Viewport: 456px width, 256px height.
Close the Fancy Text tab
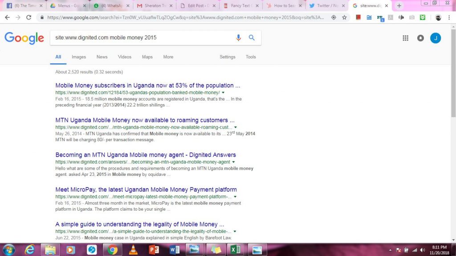click(x=257, y=5)
